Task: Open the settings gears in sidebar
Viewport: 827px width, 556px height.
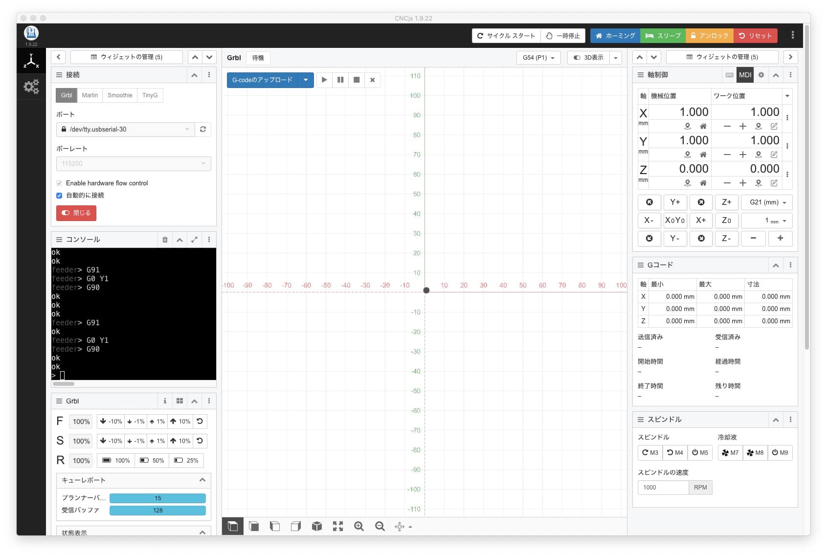Action: pyautogui.click(x=31, y=87)
